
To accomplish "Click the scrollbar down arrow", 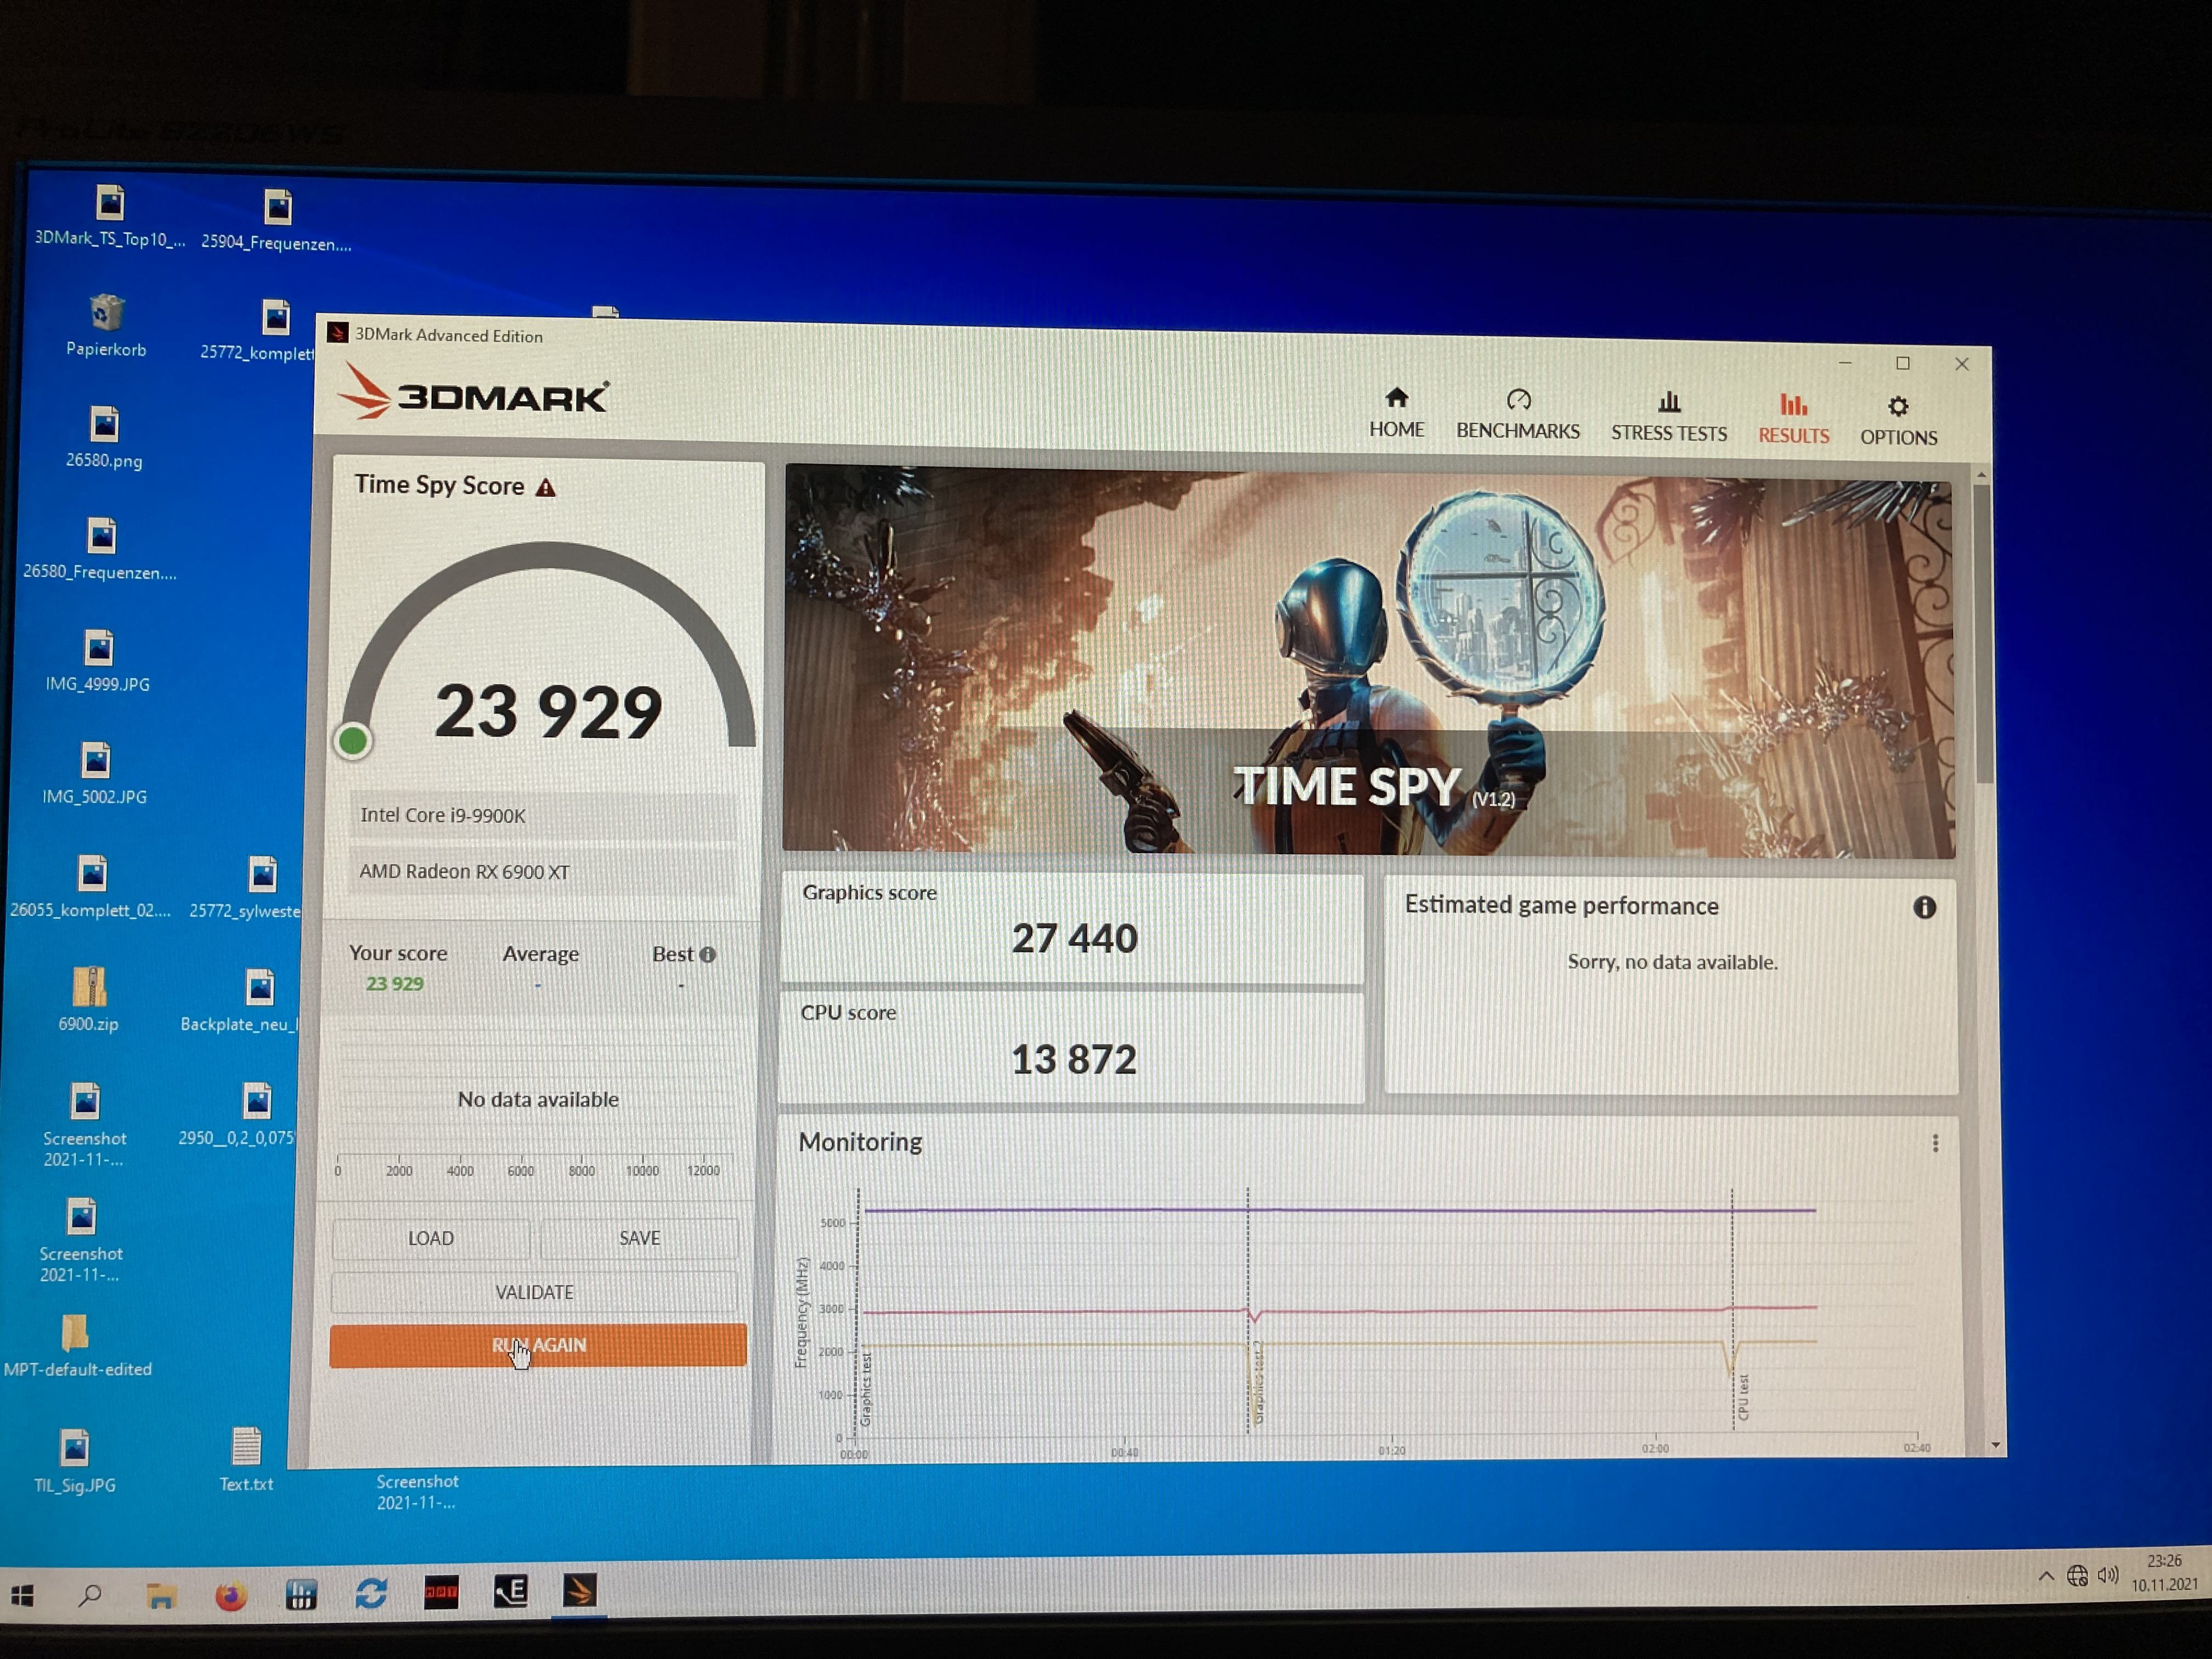I will [1995, 1445].
